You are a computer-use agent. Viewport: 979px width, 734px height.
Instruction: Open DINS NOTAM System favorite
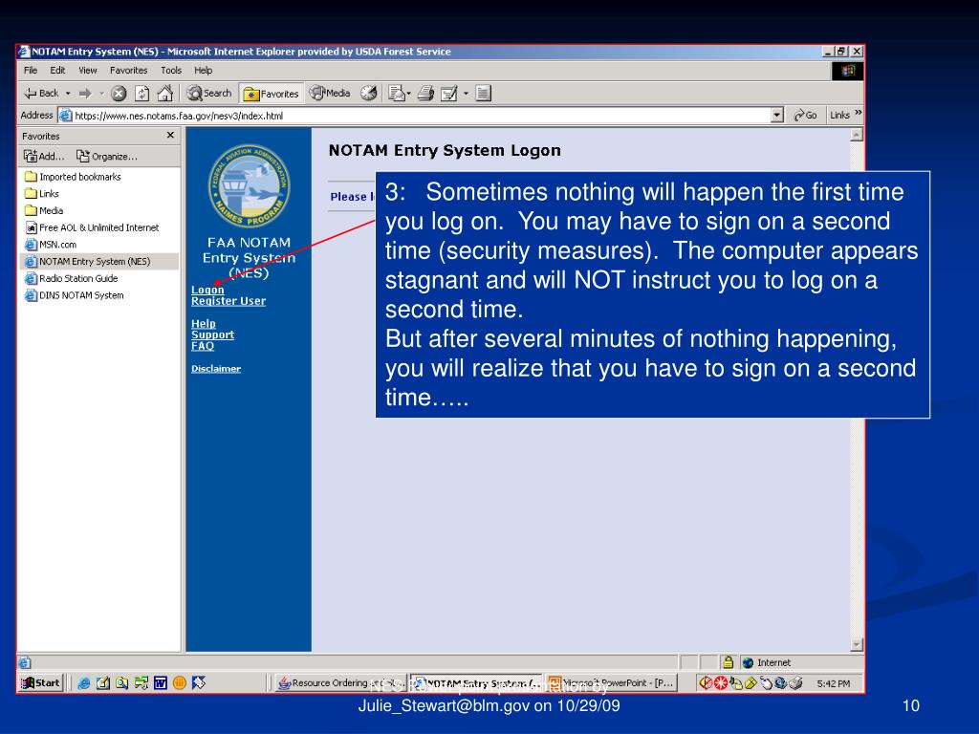[x=75, y=294]
